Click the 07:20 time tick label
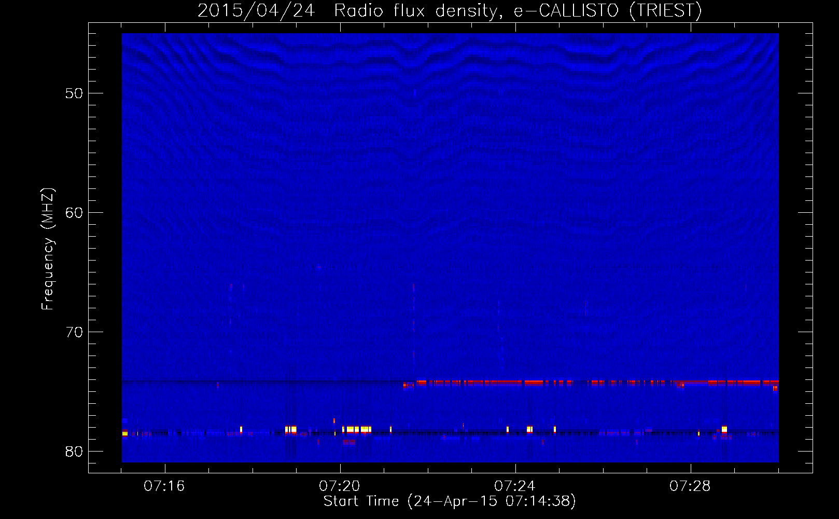Viewport: 839px width, 519px height. tap(340, 486)
